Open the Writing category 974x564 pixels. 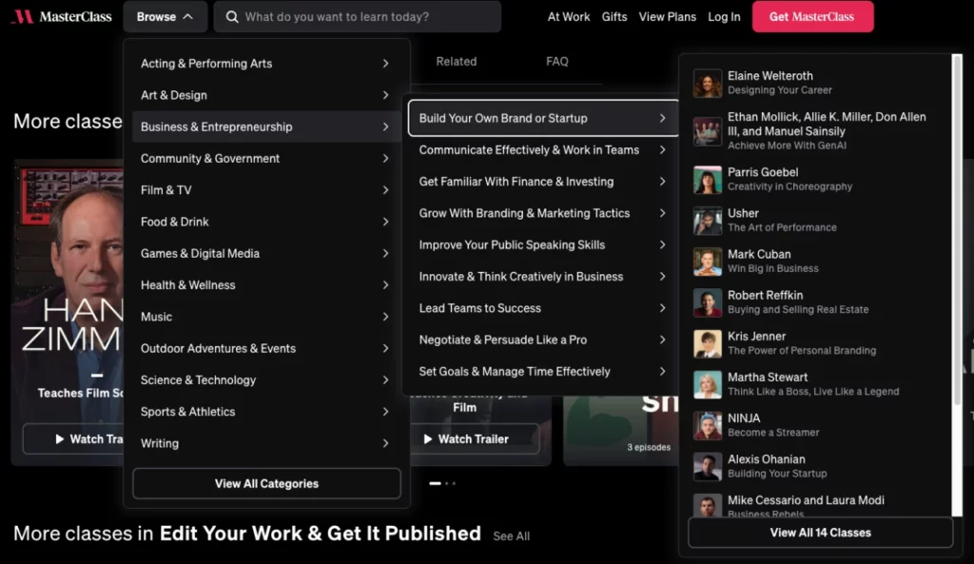(265, 443)
